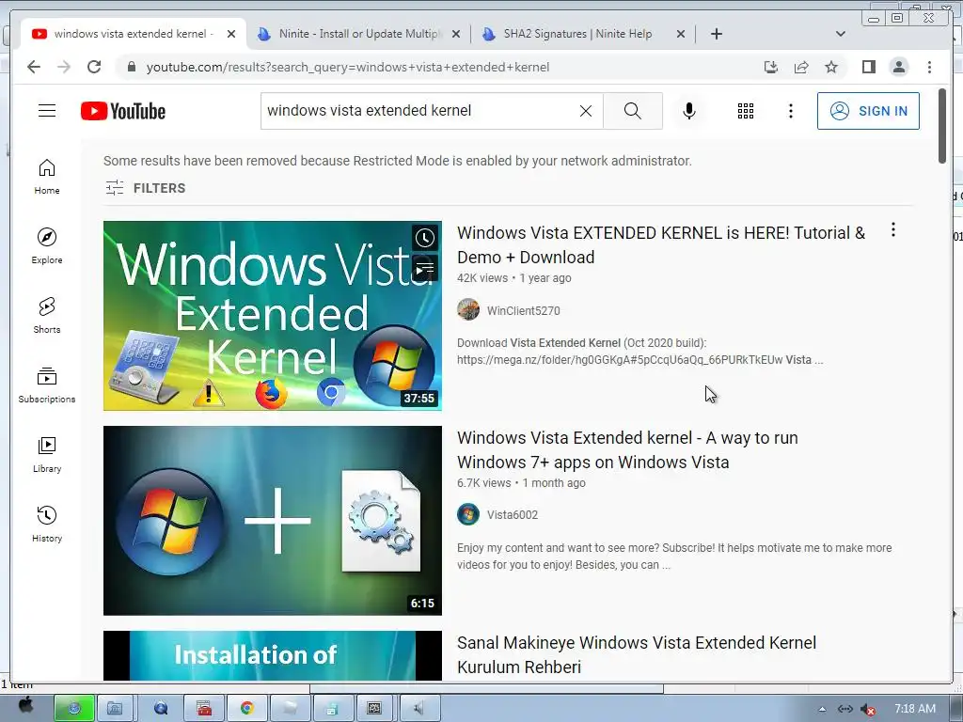Add first video to queue

click(425, 268)
